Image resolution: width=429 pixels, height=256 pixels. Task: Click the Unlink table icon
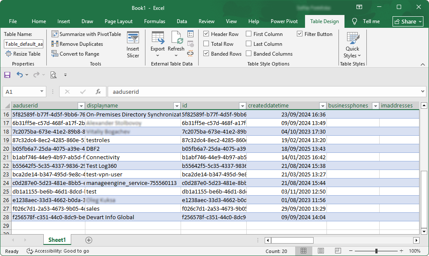pyautogui.click(x=190, y=53)
